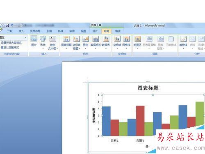Click the 折线 lines button
The image size is (205, 154).
tap(192, 42)
